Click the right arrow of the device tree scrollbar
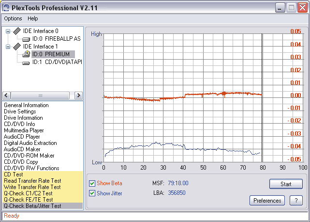The width and height of the screenshot is (310, 222). [78, 95]
